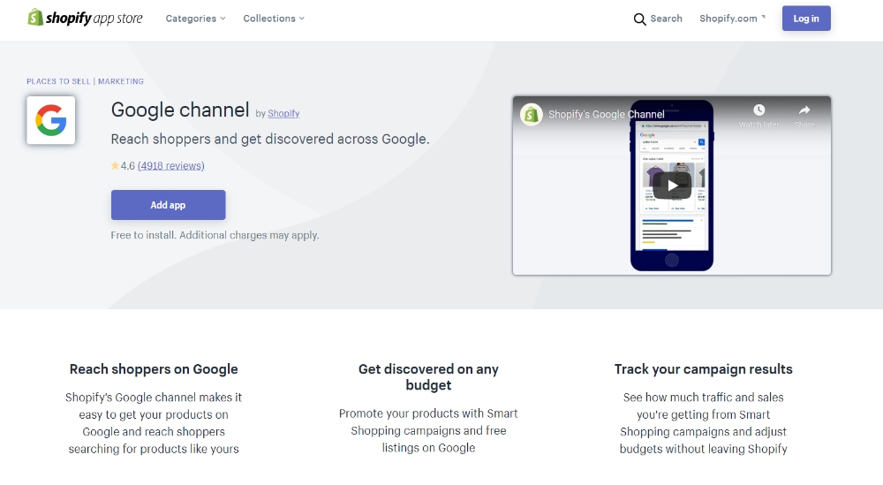Click the Add app button

coord(168,205)
